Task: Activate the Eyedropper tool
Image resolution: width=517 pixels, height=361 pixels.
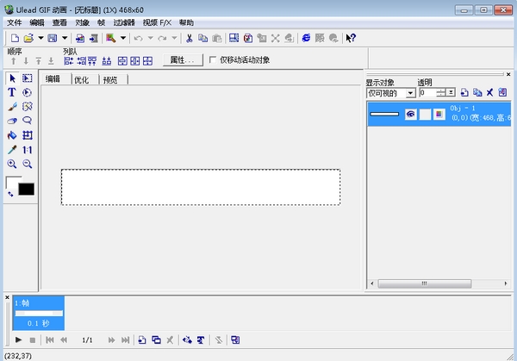Action: pos(12,149)
